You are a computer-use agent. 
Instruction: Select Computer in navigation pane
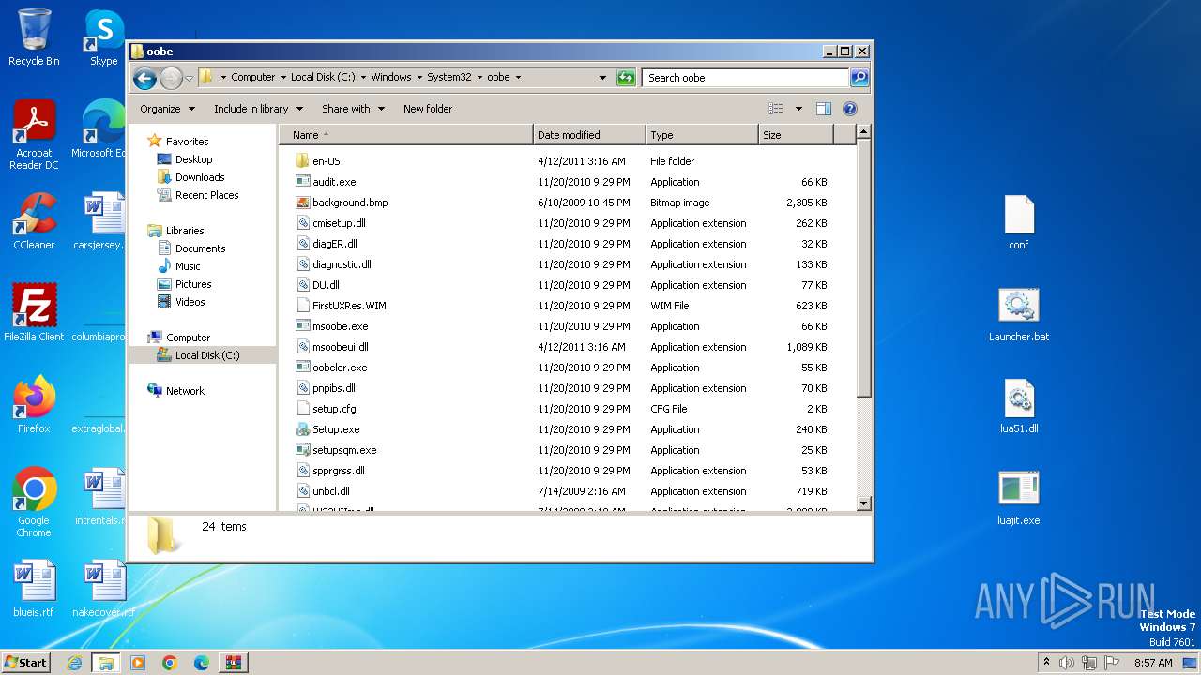188,337
